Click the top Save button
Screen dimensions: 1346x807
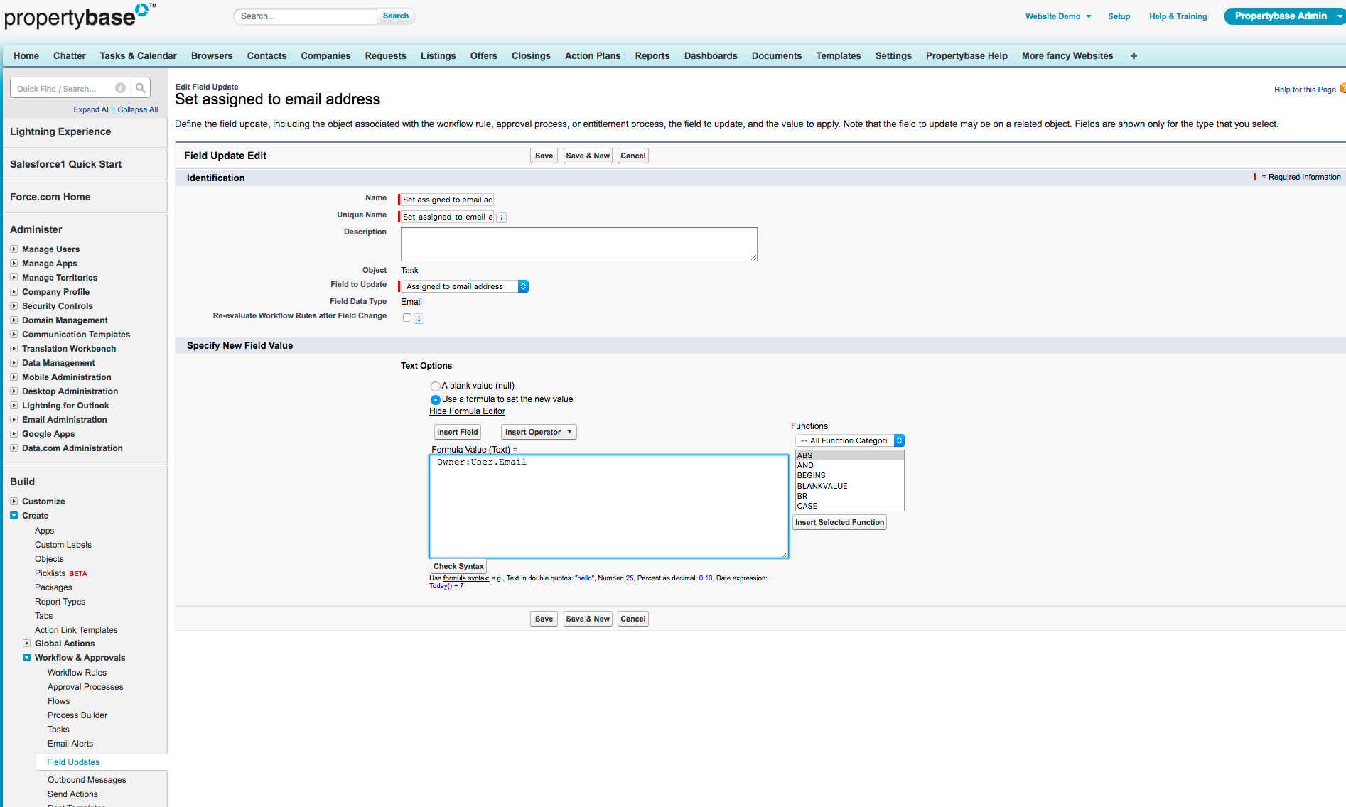(544, 156)
